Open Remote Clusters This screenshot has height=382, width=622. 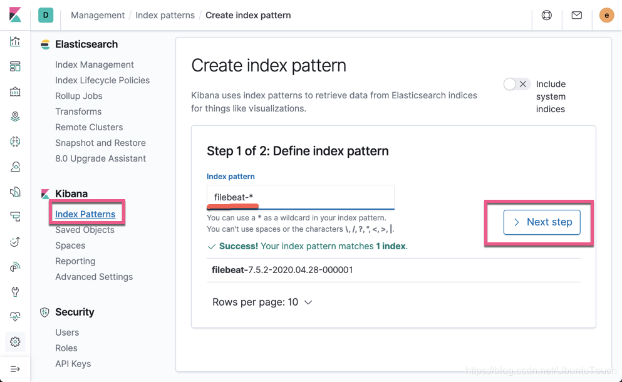tap(89, 127)
